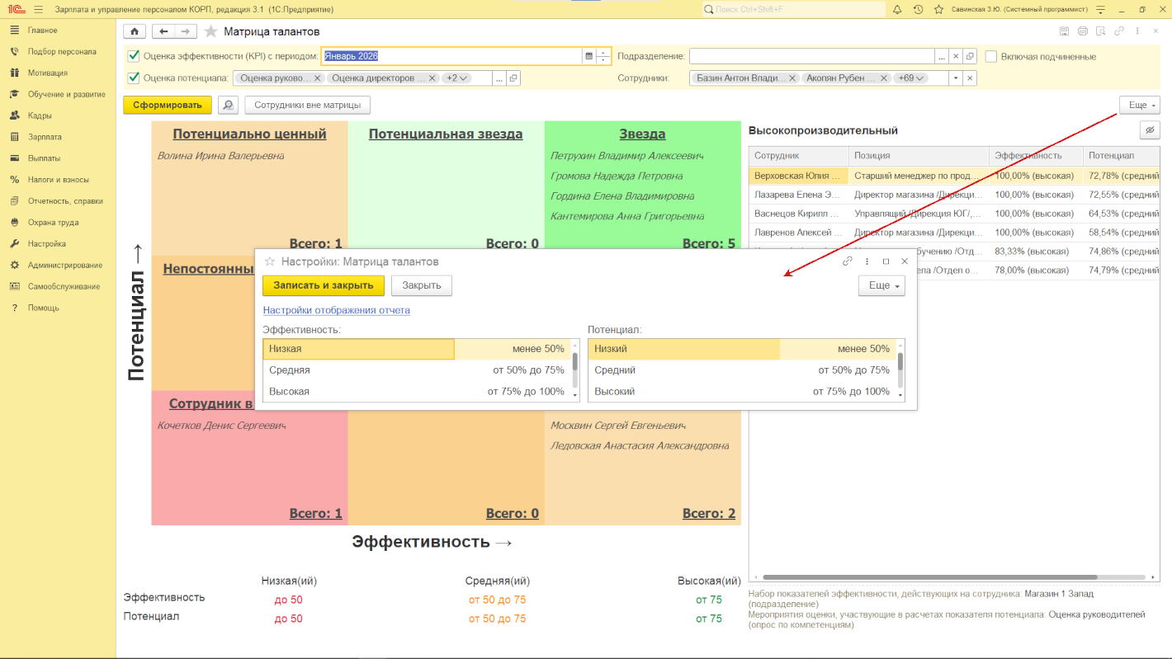
Task: Add Матрица талантов to favorites star
Action: click(210, 31)
